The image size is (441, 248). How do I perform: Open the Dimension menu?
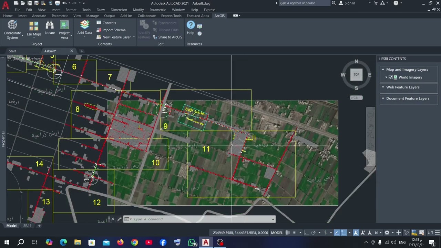(x=119, y=10)
